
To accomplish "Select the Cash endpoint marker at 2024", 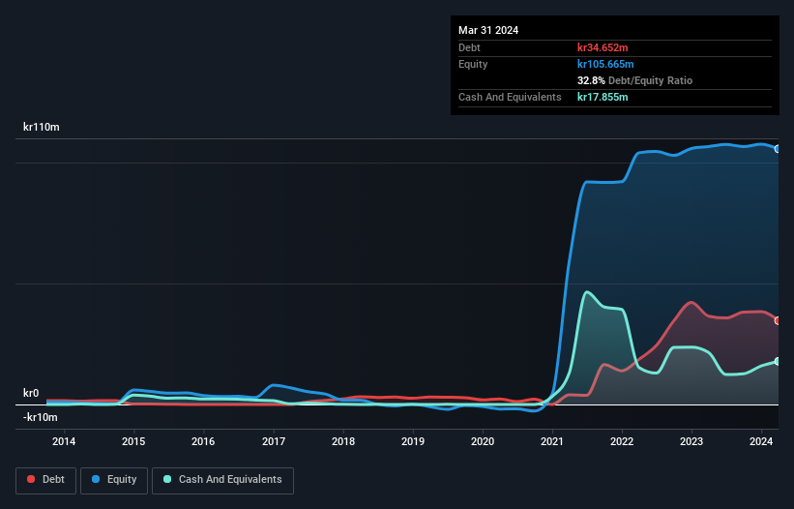I will [x=778, y=362].
